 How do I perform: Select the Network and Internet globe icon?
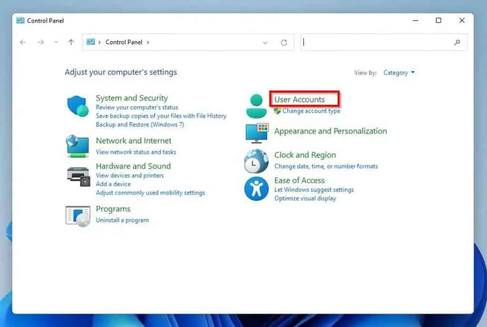pyautogui.click(x=77, y=146)
